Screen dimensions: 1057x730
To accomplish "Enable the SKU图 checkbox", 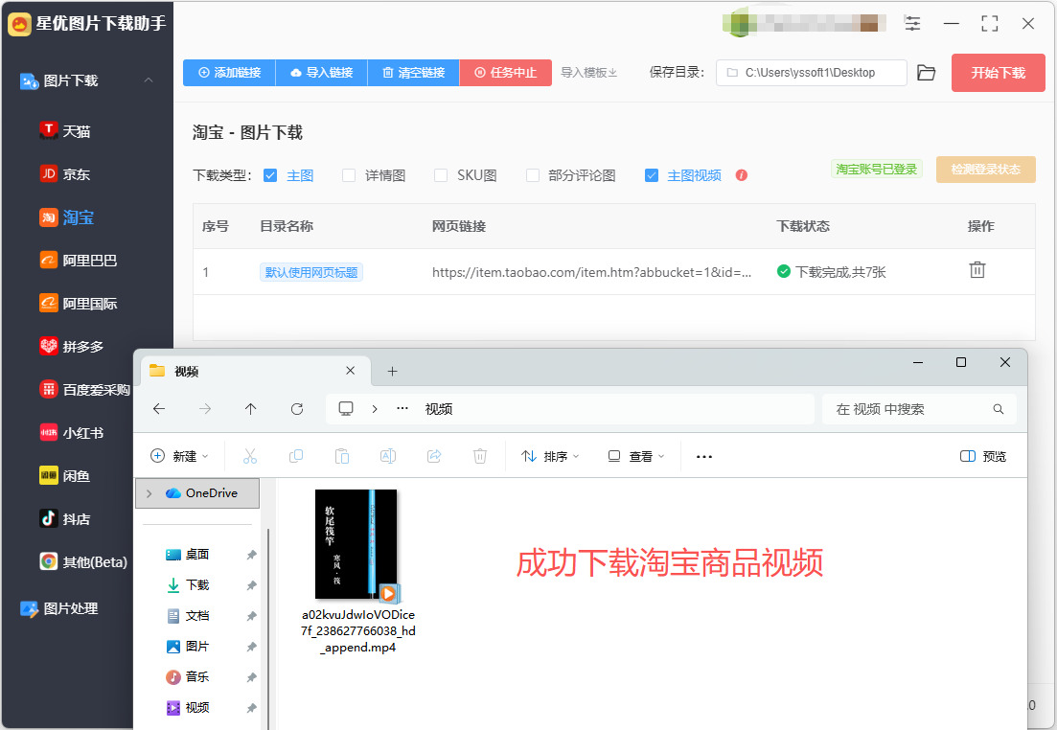I will coord(440,175).
